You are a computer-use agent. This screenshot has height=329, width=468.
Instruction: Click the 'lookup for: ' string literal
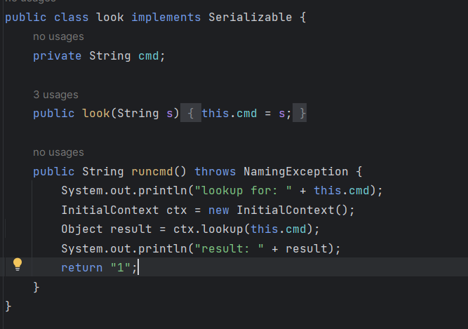coord(243,191)
